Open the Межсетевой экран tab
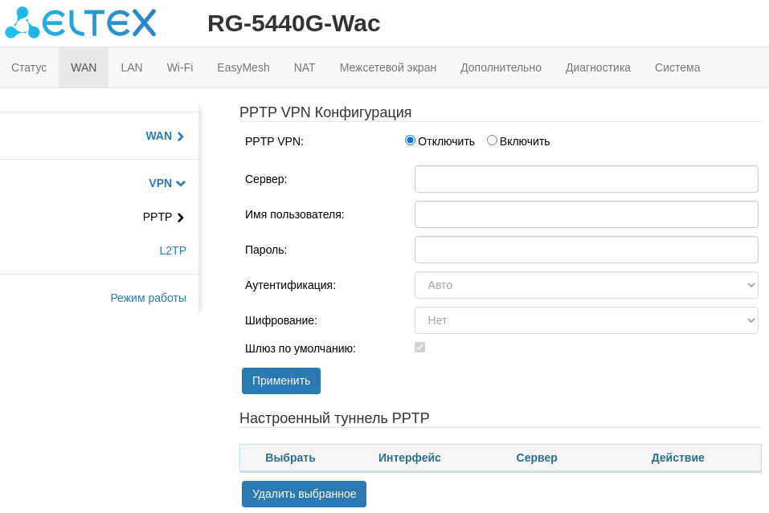 (x=387, y=67)
